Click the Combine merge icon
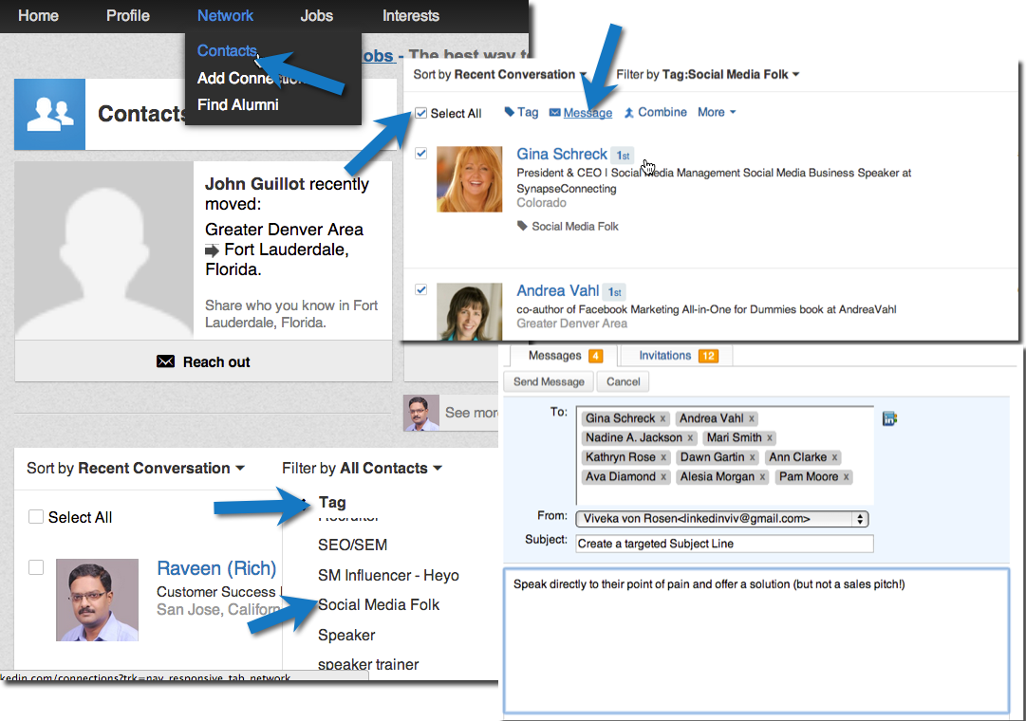This screenshot has width=1026, height=721. click(629, 113)
